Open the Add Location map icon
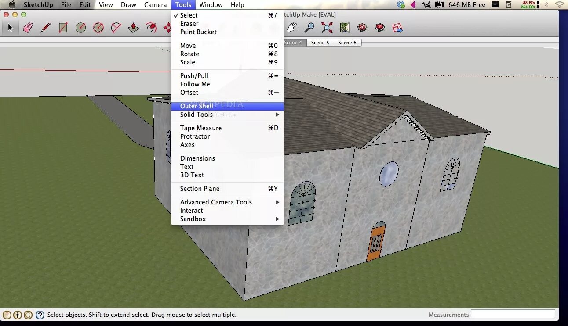 point(344,28)
